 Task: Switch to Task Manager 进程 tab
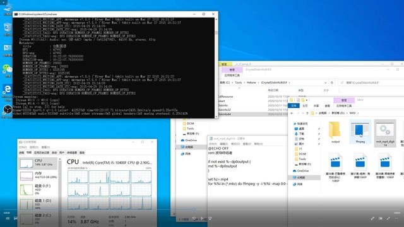click(21, 153)
